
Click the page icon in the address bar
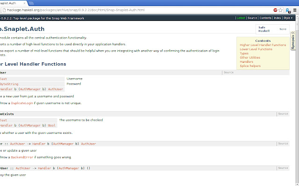point(4,10)
